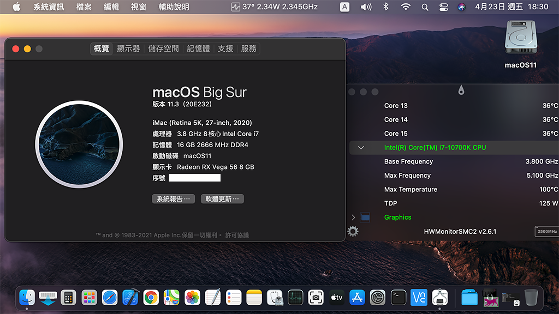The height and width of the screenshot is (314, 559).
Task: Select the Max Temperature row
Action: click(x=454, y=189)
